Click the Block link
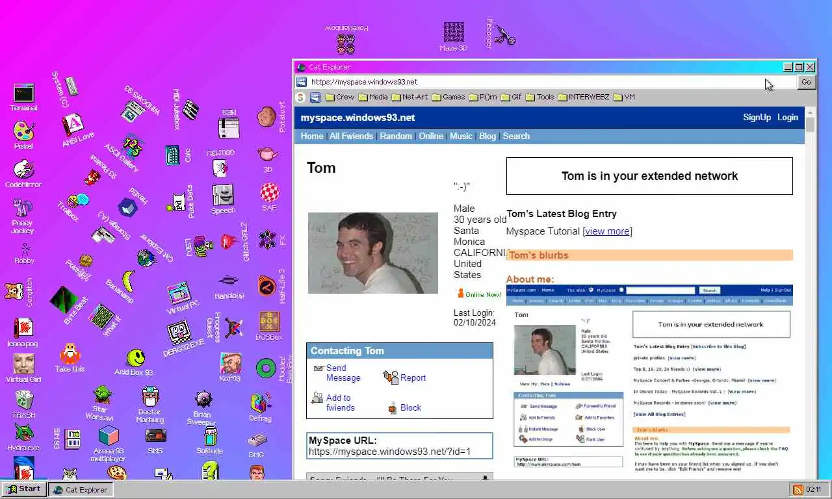 [x=411, y=407]
